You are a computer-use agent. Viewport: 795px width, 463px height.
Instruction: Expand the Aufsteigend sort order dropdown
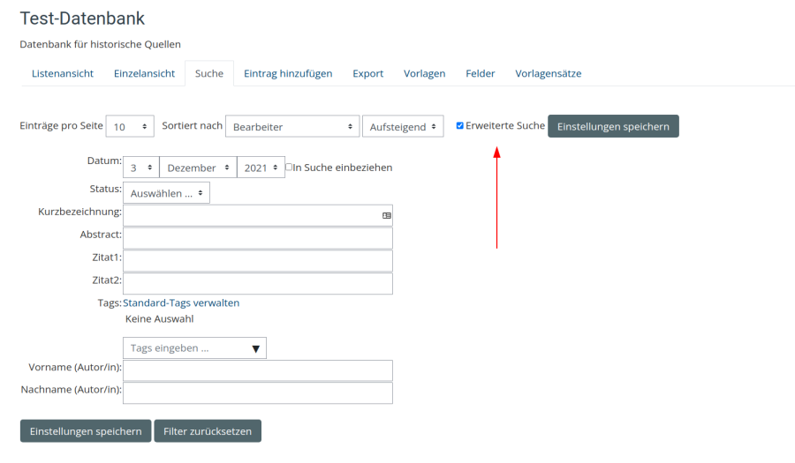tap(403, 127)
